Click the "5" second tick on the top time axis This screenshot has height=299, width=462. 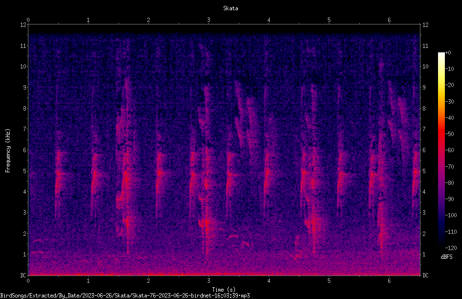pyautogui.click(x=329, y=20)
